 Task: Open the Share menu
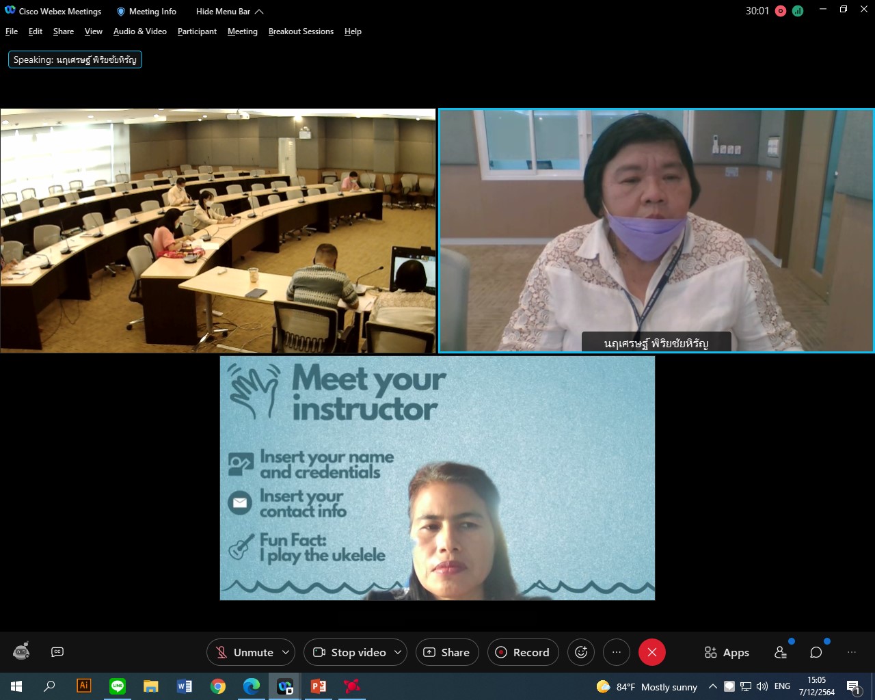[64, 31]
